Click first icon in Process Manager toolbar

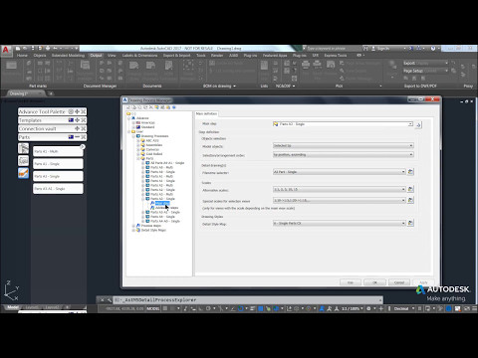tap(128, 107)
